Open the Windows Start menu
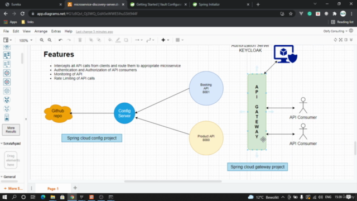Image resolution: width=357 pixels, height=201 pixels. pyautogui.click(x=4, y=197)
